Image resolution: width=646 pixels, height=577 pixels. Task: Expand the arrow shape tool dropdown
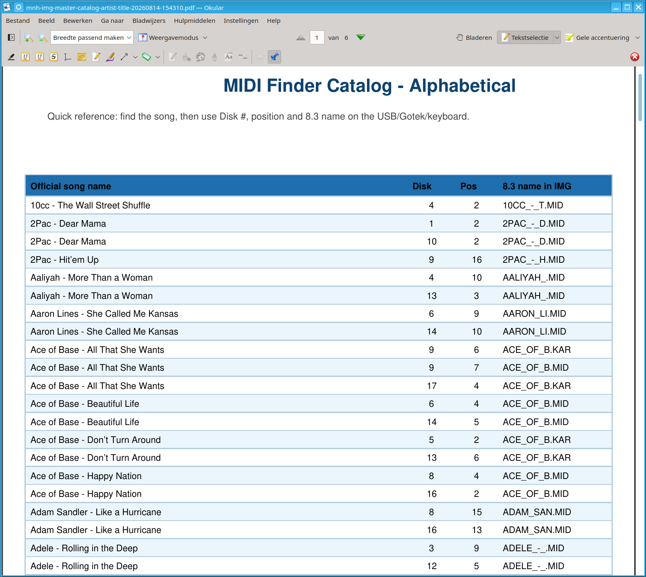(135, 57)
